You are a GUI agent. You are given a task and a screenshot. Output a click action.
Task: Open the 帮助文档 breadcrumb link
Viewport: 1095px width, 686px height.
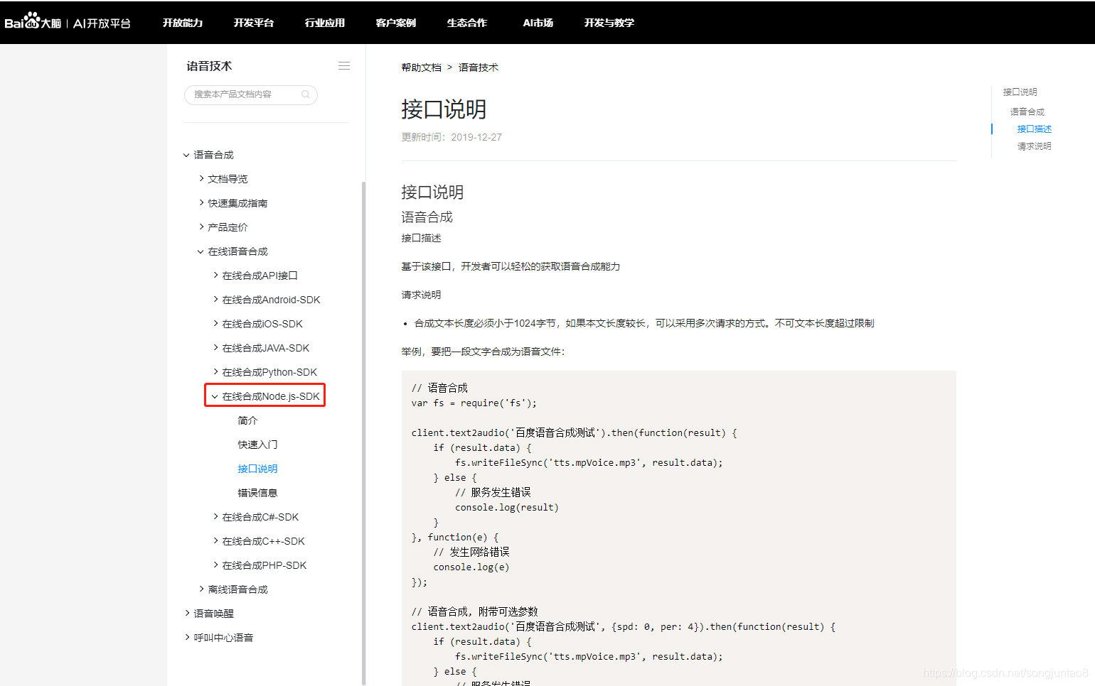pos(421,67)
